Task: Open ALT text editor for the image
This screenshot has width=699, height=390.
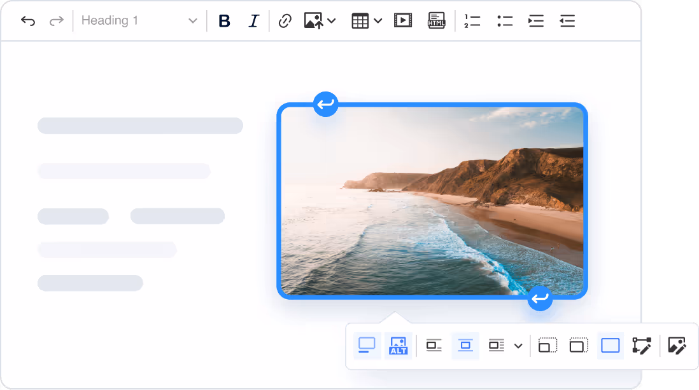Action: point(399,346)
